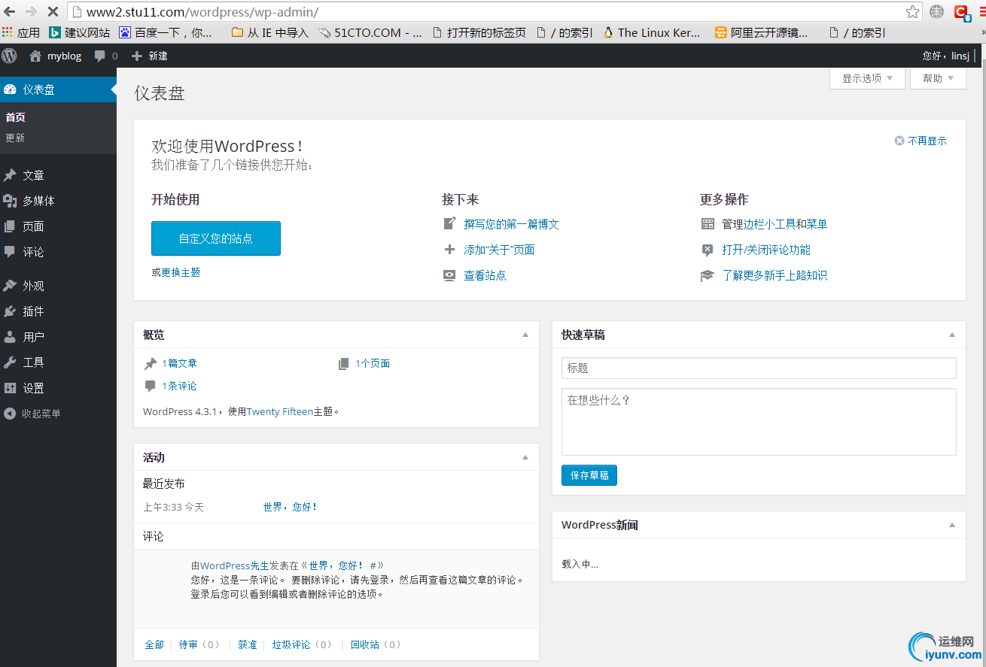The width and height of the screenshot is (986, 667).
Task: Click the 了解更多新手上路知识 link
Action: [774, 275]
